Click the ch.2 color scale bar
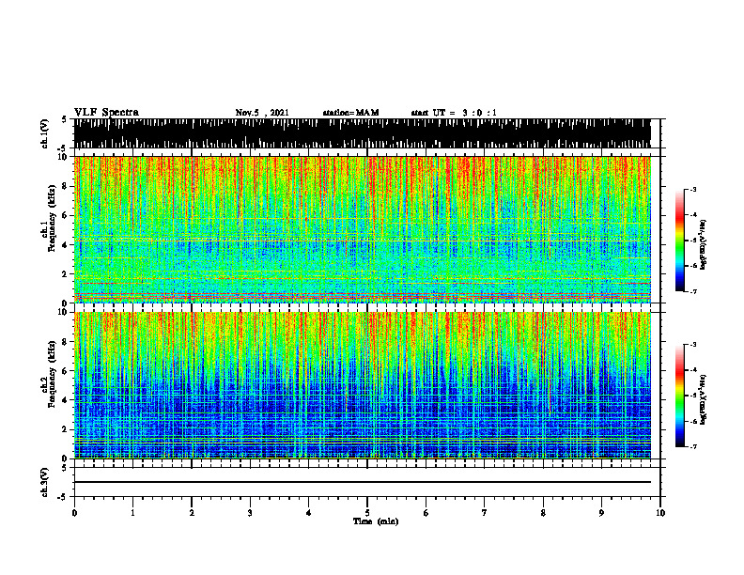744x575 pixels. coord(679,396)
